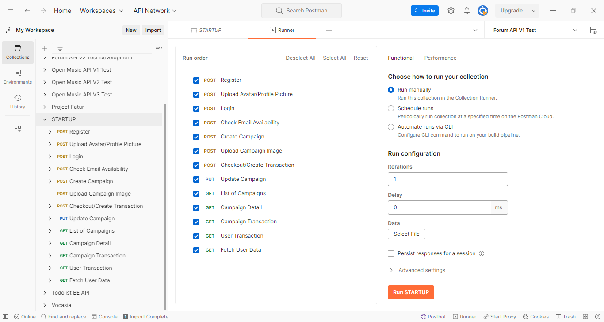Screen dimensions: 604x322
Task: Open the hamburger main menu
Action: pos(10,11)
